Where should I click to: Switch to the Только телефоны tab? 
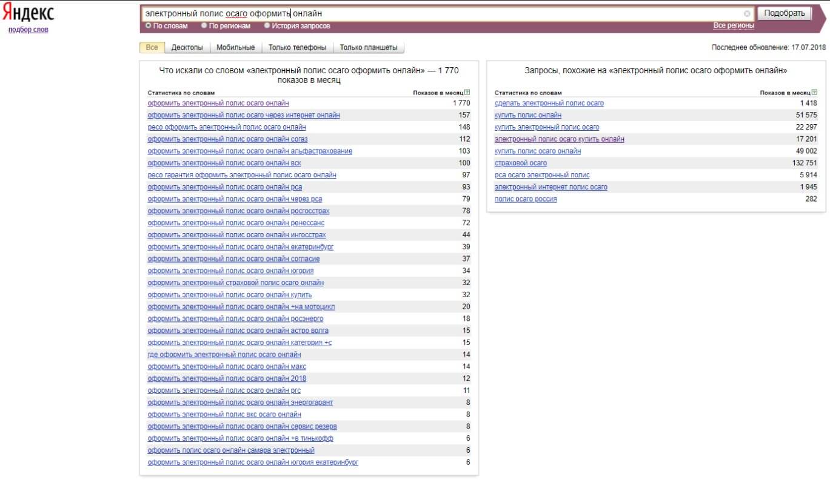tap(297, 47)
